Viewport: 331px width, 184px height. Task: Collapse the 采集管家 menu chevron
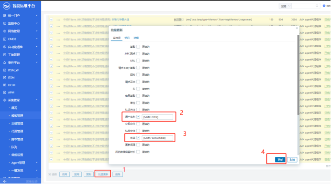37,100
